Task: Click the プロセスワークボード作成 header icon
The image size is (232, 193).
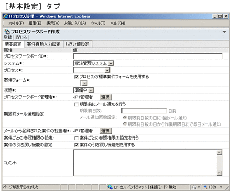Action: coord(7,32)
